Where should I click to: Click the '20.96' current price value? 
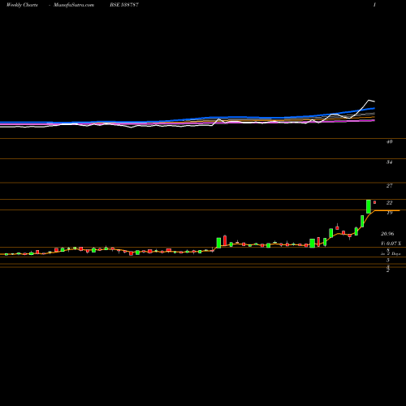click(x=387, y=234)
